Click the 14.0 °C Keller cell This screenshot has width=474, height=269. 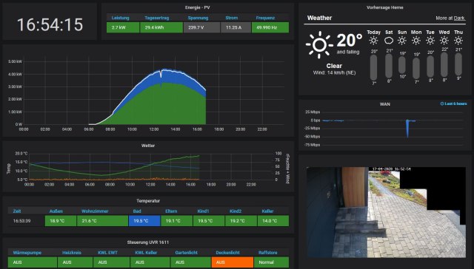pos(273,221)
